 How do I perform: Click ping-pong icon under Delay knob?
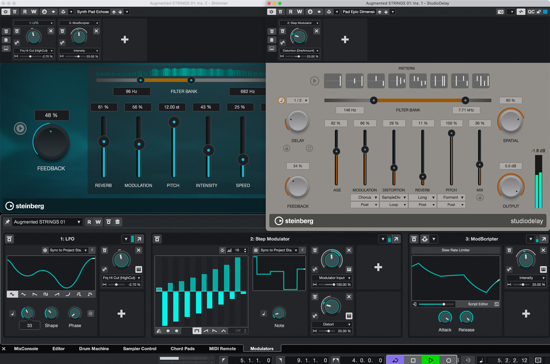click(x=309, y=148)
